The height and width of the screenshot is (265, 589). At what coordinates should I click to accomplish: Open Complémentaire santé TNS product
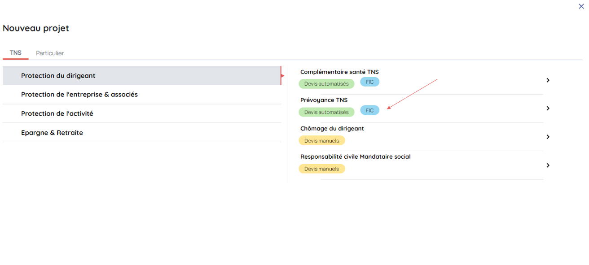point(339,72)
